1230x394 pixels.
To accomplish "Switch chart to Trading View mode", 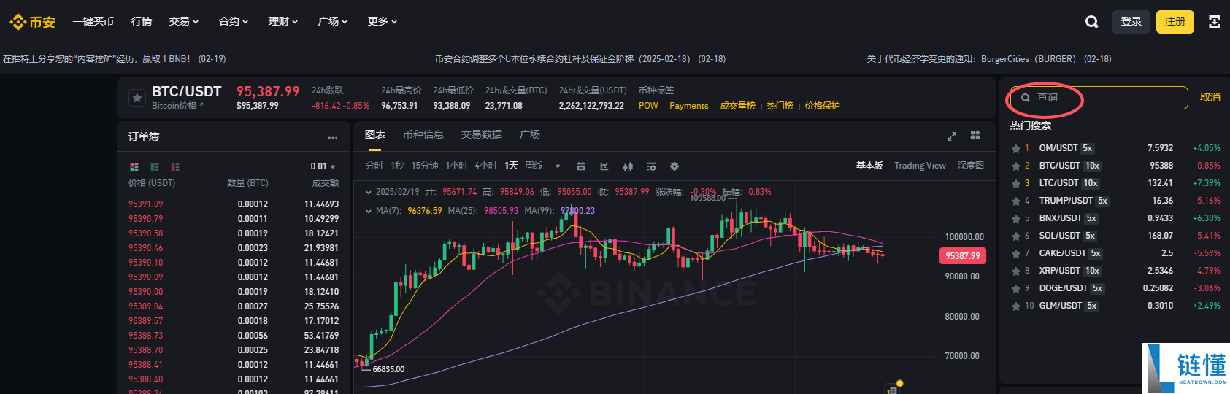I will tap(920, 166).
